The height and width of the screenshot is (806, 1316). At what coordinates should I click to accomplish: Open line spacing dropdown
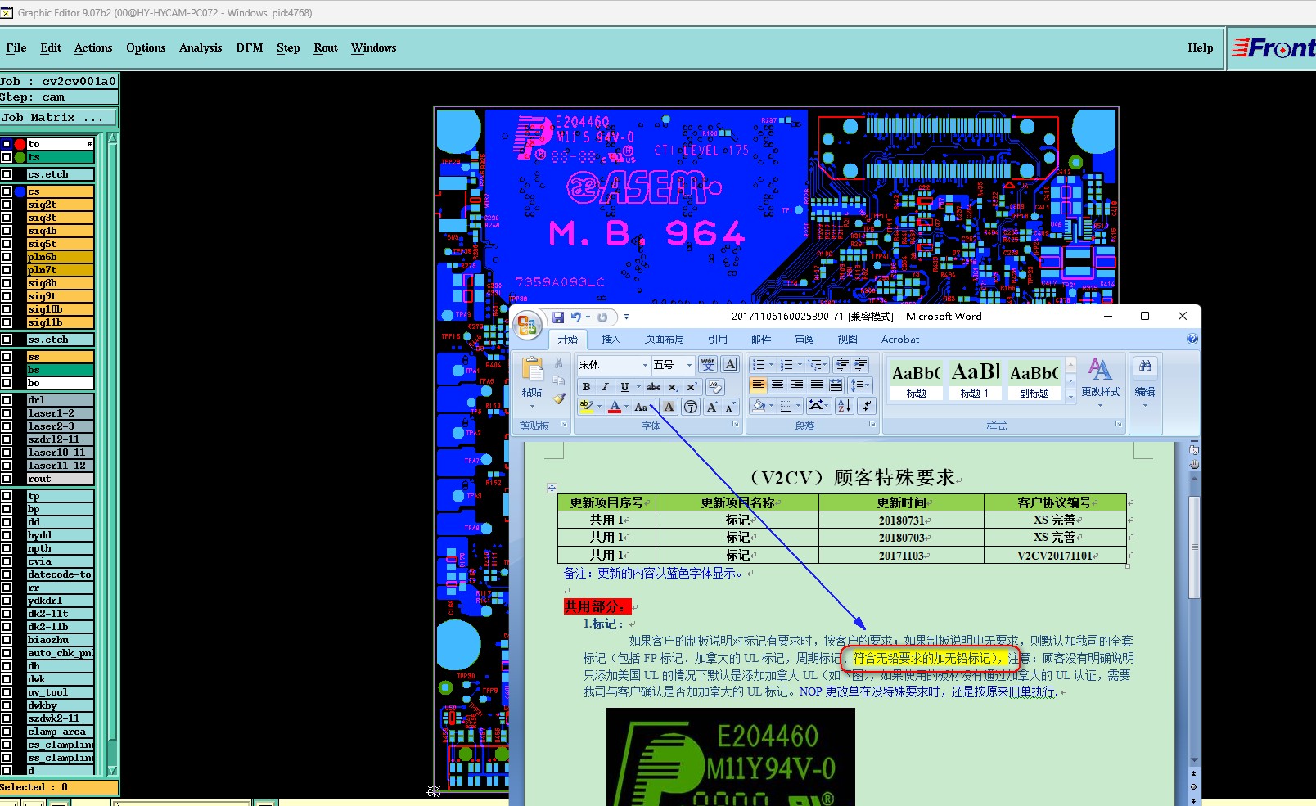coord(860,385)
